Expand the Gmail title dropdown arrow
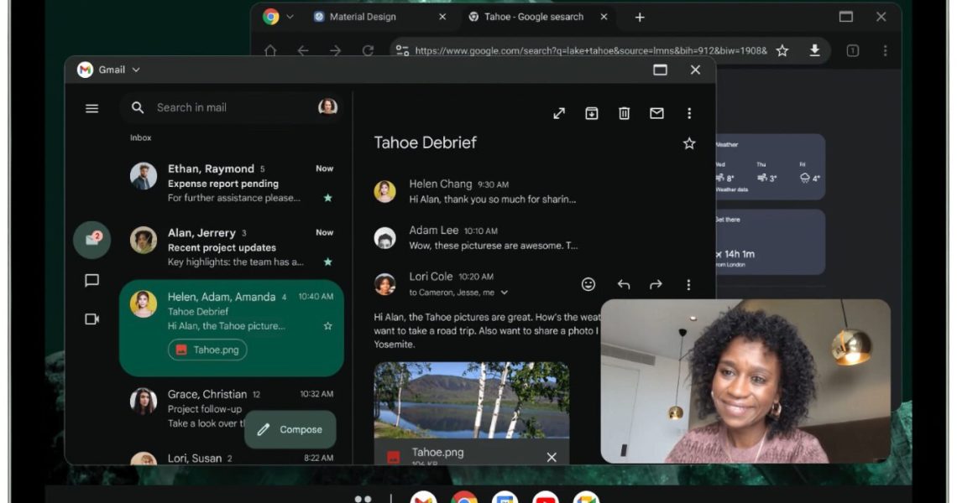This screenshot has height=503, width=957. [x=136, y=70]
